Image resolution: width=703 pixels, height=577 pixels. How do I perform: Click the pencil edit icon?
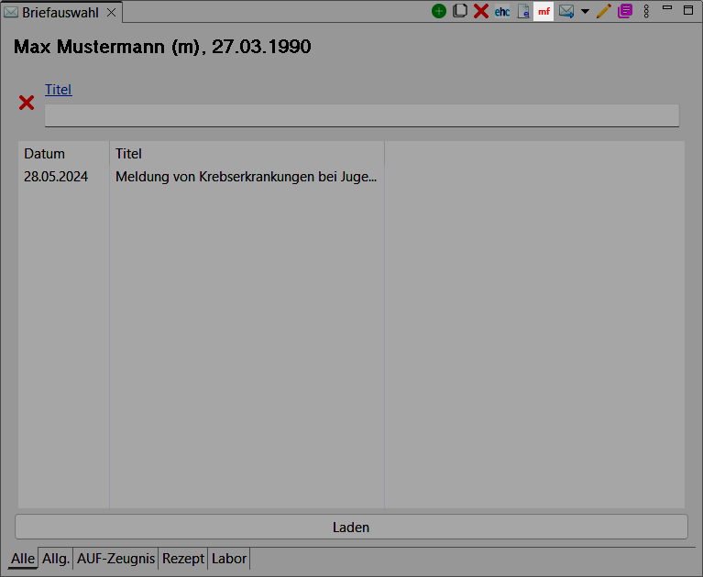pyautogui.click(x=603, y=12)
